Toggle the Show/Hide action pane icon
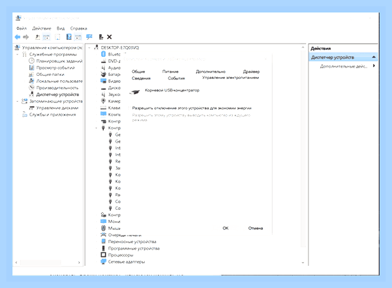The image size is (392, 288). 78,37
